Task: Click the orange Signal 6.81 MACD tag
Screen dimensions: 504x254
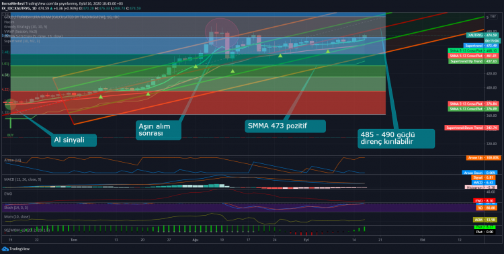Action: (483, 177)
